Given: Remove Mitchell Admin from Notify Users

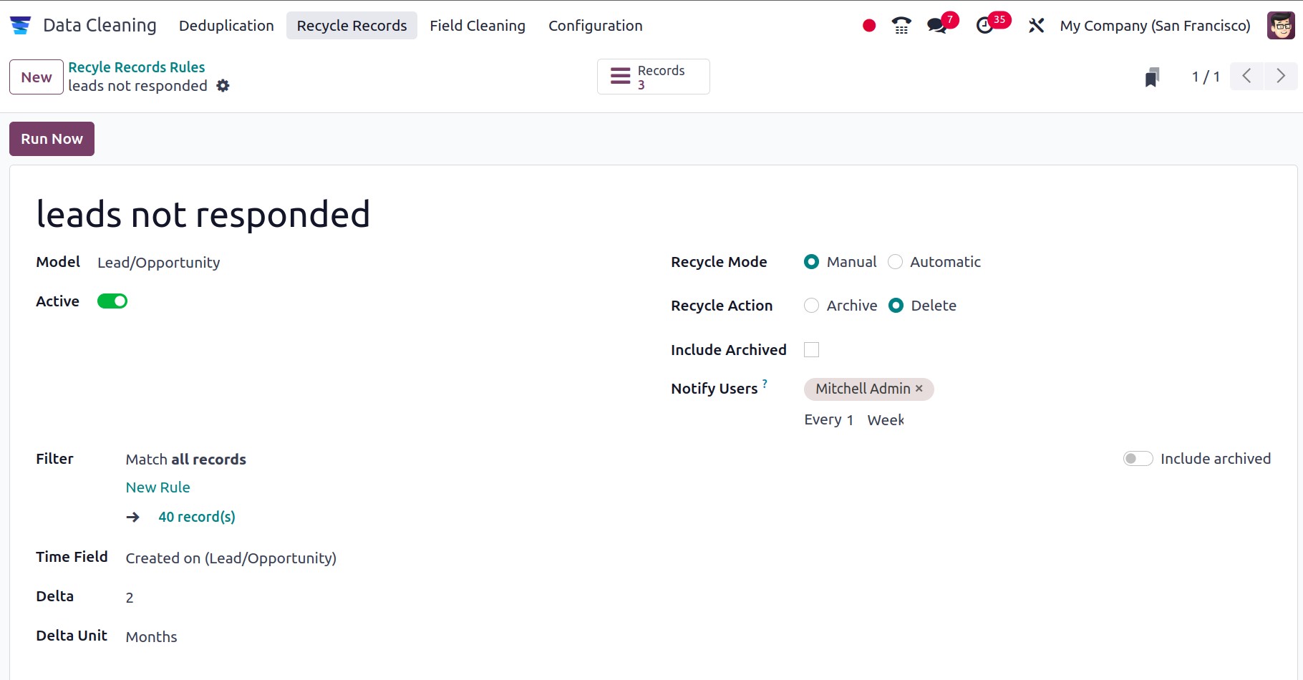Looking at the screenshot, I should point(919,389).
